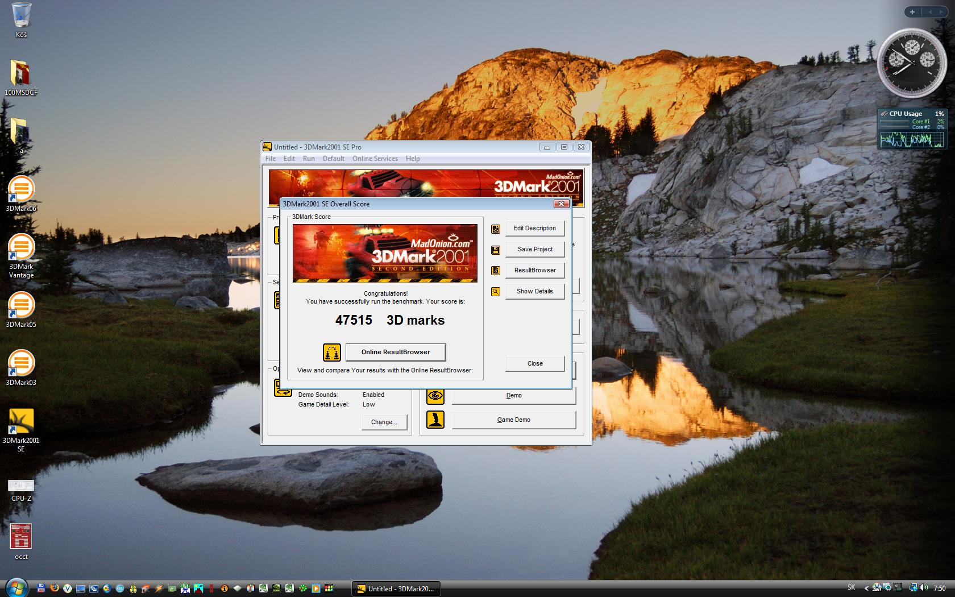Viewport: 955px width, 597px height.
Task: Click the Show Details button
Action: [535, 292]
